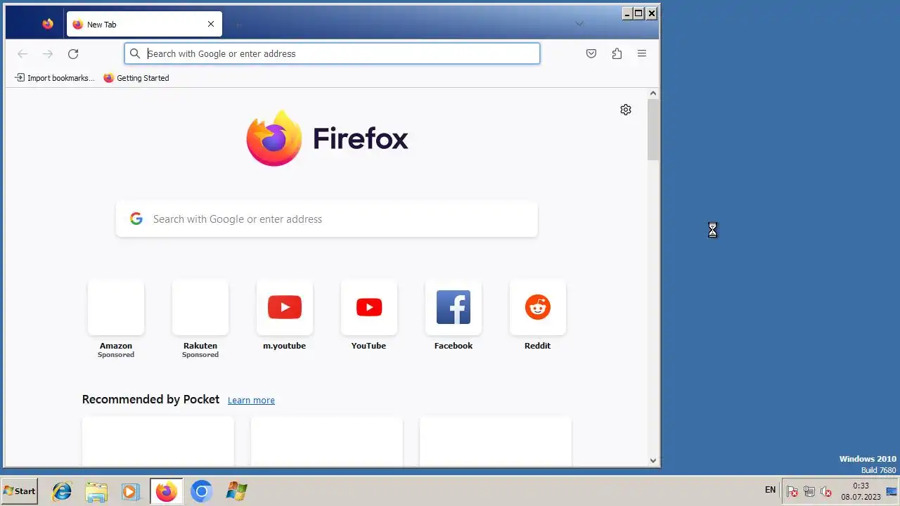Click the address bar field
Viewport: 900px width, 506px height.
coord(332,53)
